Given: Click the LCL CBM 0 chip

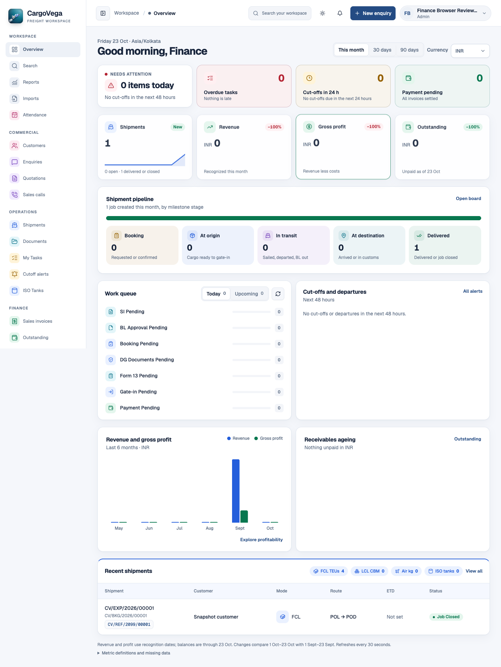Looking at the screenshot, I should pyautogui.click(x=369, y=571).
